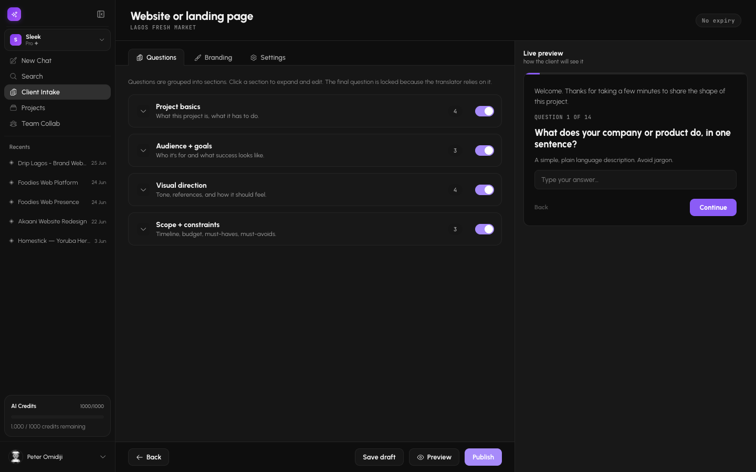Click the New Chat pencil icon

[14, 61]
